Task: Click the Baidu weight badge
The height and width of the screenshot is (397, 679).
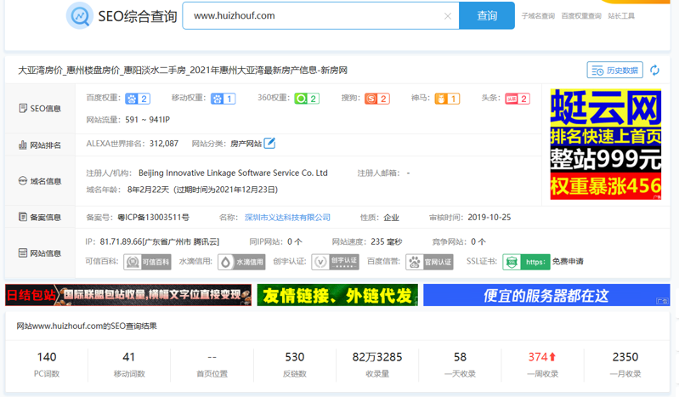Action: tap(138, 99)
